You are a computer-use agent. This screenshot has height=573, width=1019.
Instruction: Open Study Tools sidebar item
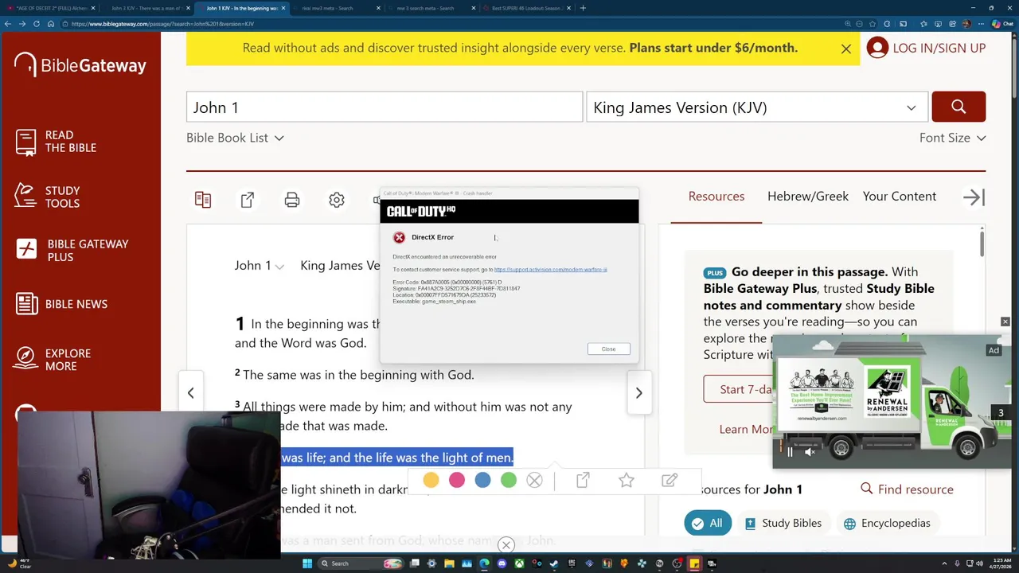(48, 197)
